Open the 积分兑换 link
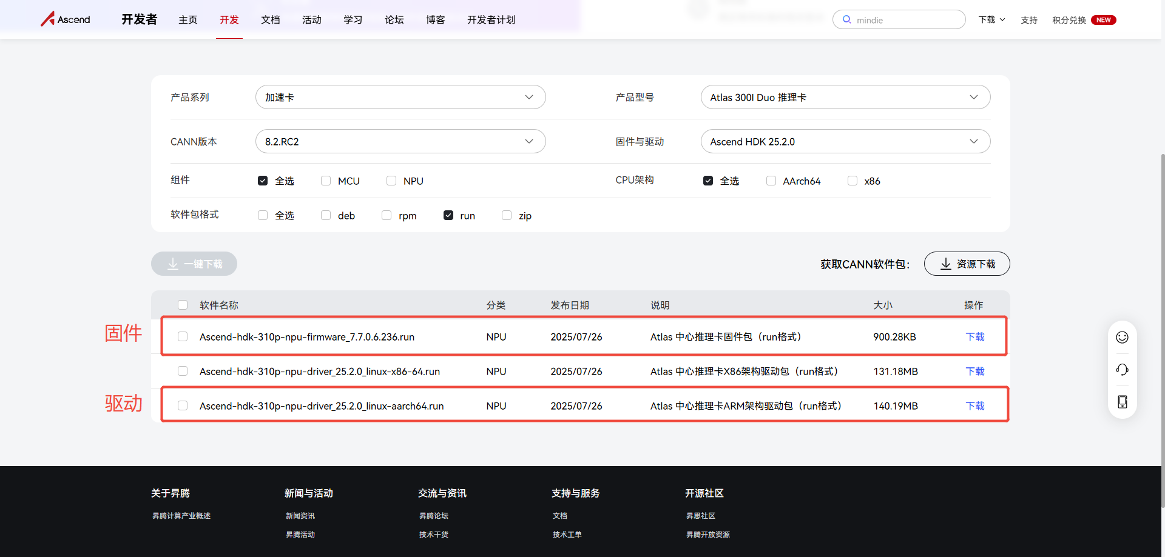 pyautogui.click(x=1069, y=20)
